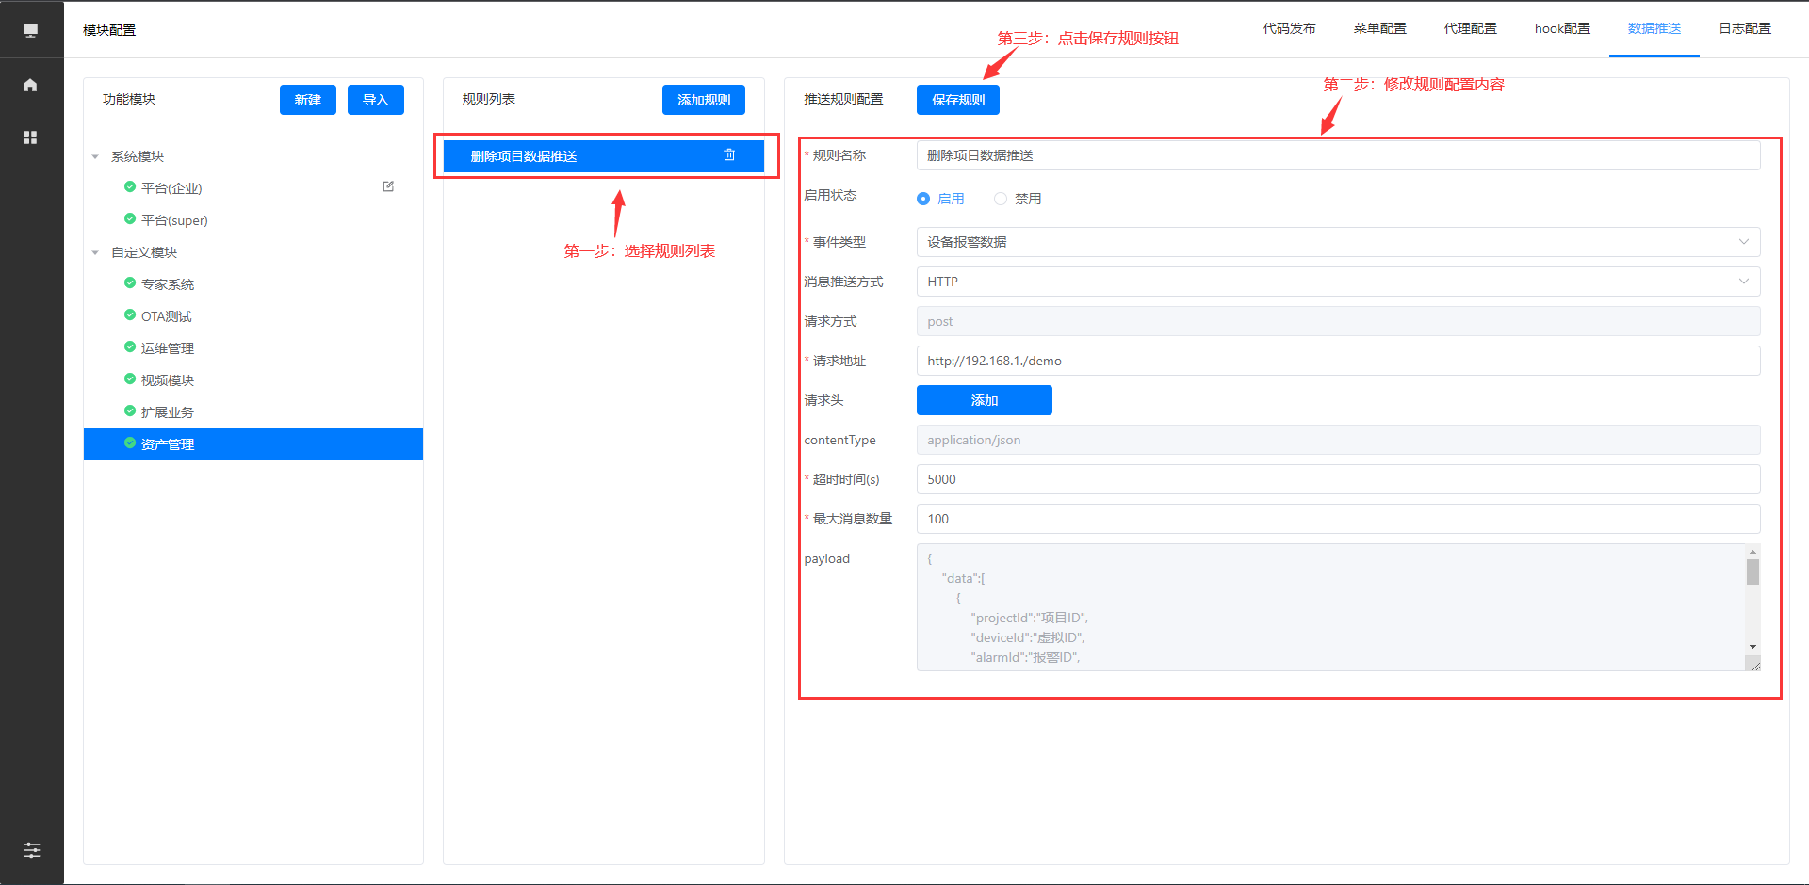Viewport: 1809px width, 885px height.
Task: Click the payload scrollbar thumb
Action: click(x=1752, y=571)
